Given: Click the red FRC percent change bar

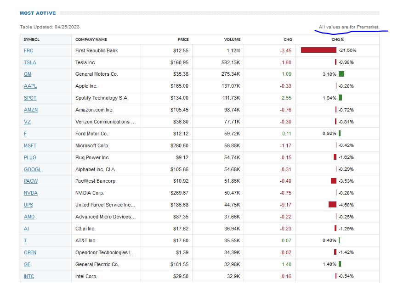Looking at the screenshot, I should (318, 50).
